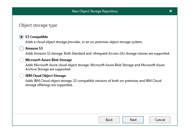The height and width of the screenshot is (130, 191).
Task: Click description 'Adds Microsoft Azure cloud object storage'
Action: pos(95,67)
